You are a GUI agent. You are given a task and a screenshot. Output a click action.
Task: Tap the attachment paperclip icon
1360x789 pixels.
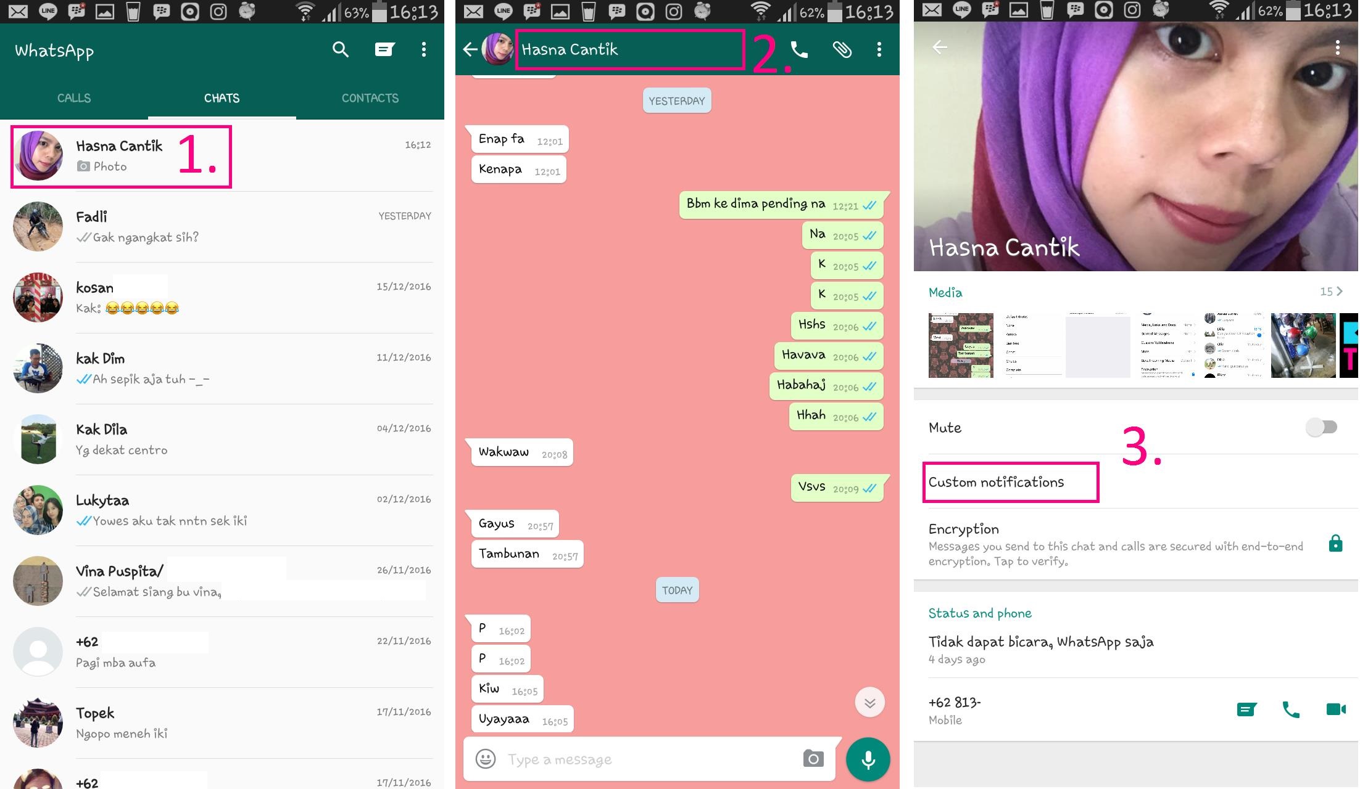tap(842, 49)
